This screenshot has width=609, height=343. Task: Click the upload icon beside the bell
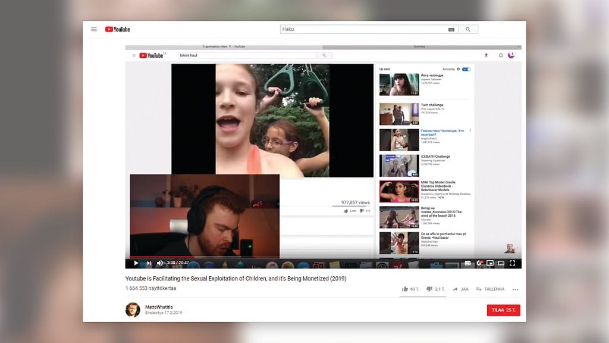click(x=486, y=54)
